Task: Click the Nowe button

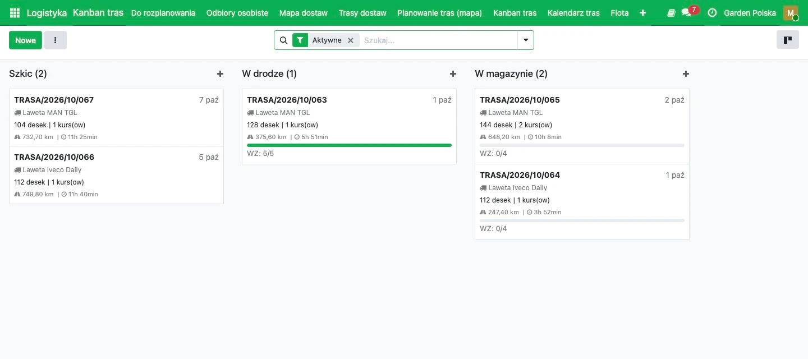Action: point(25,40)
